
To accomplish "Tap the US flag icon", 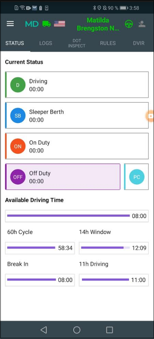I will coord(60,24).
